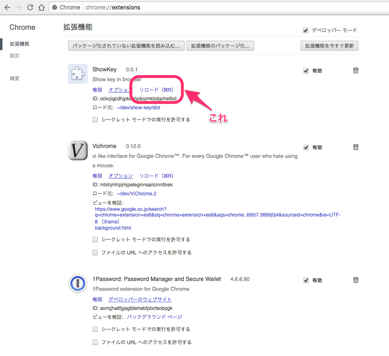
Task: Allow Vichrome access to file URLs
Action: coord(95,252)
